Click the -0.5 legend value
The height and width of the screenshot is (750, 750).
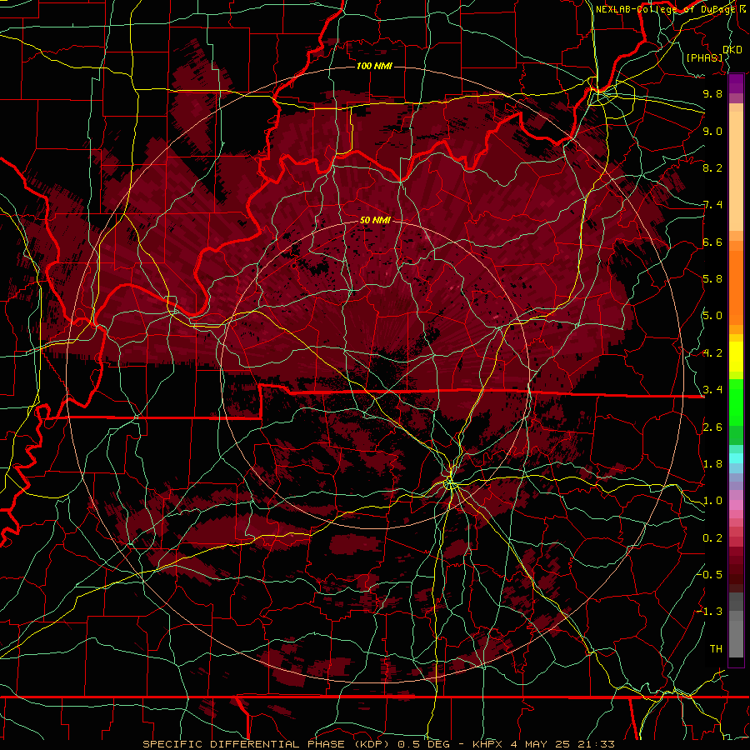coord(709,574)
